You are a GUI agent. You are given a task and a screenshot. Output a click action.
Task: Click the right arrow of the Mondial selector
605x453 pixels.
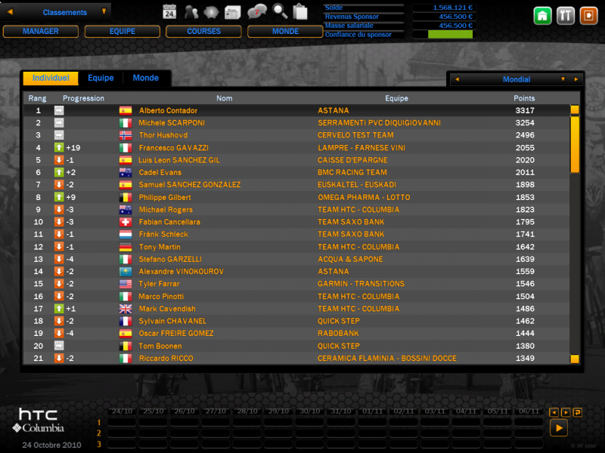(576, 79)
